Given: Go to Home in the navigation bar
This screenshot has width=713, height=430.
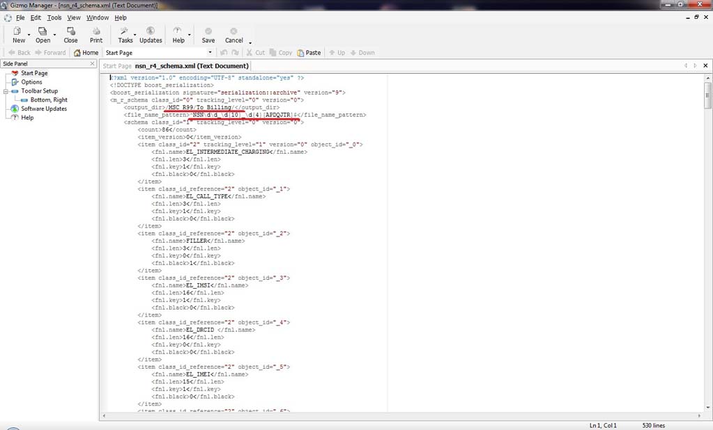Looking at the screenshot, I should pos(86,53).
